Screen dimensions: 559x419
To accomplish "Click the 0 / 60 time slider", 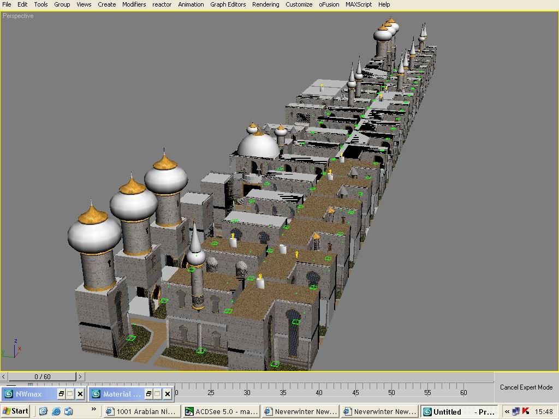I will (x=42, y=376).
